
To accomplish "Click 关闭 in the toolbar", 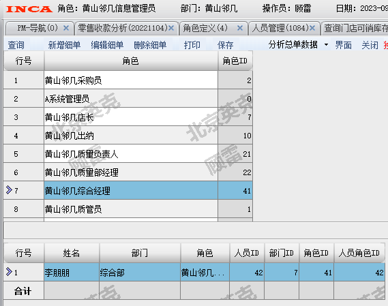I will click(x=370, y=45).
